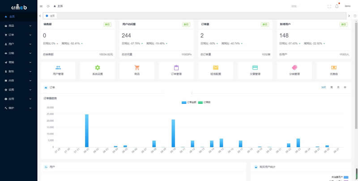Select the 主页 tab in the tab strip
The height and width of the screenshot is (181, 358).
(50, 16)
